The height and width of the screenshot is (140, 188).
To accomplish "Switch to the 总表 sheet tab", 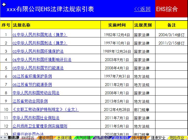I will point(12,138).
